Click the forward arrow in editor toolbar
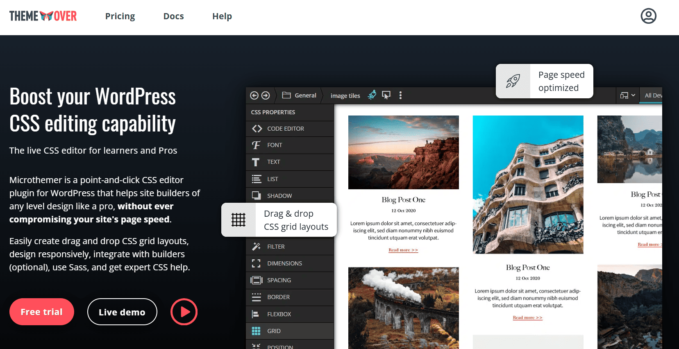The image size is (679, 349). pos(266,95)
